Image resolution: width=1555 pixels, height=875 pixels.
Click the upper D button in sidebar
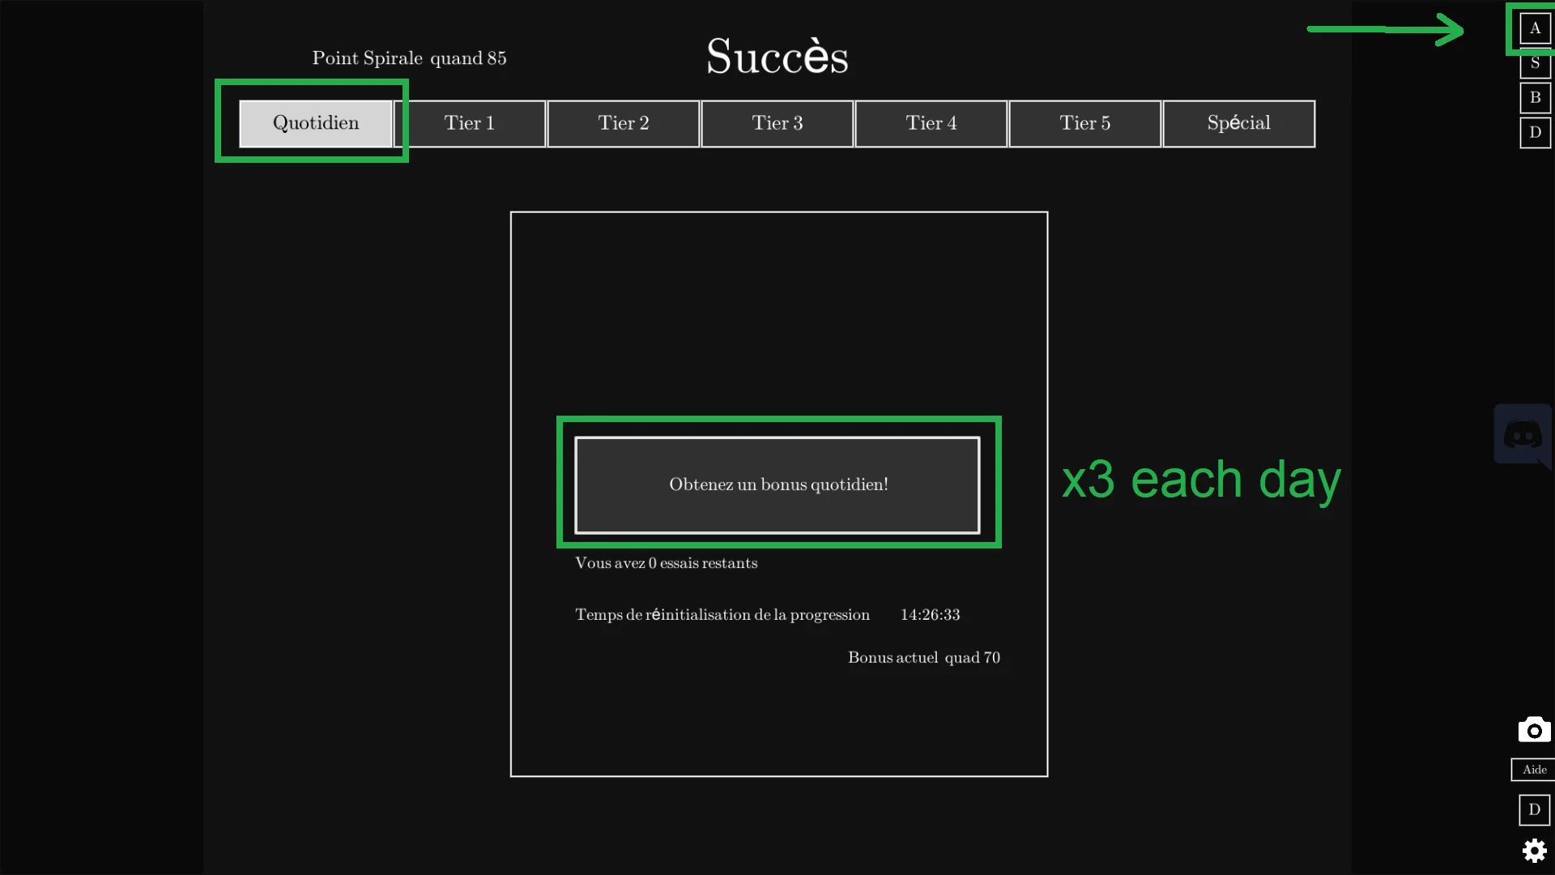1535,132
